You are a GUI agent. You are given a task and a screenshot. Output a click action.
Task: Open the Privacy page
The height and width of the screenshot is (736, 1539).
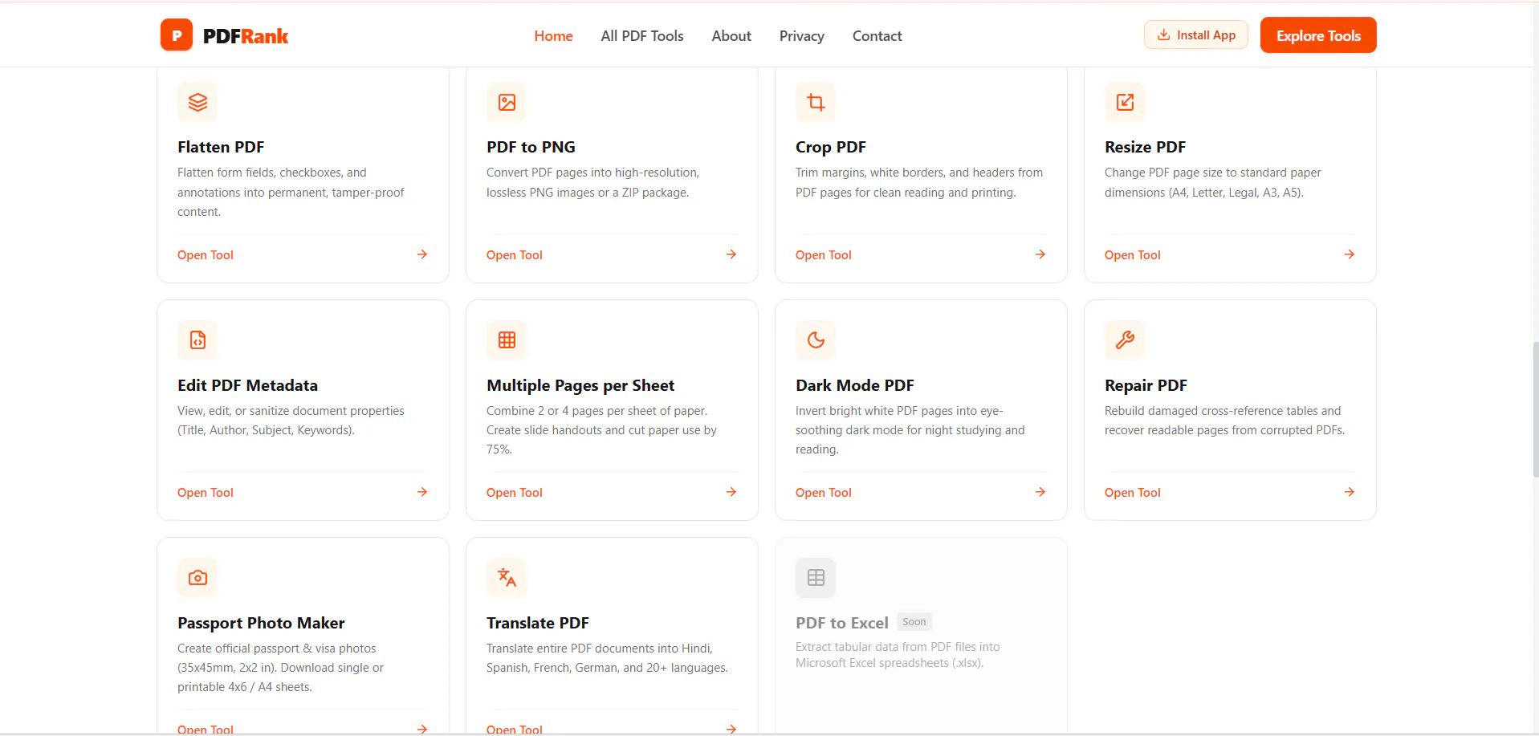tap(802, 36)
